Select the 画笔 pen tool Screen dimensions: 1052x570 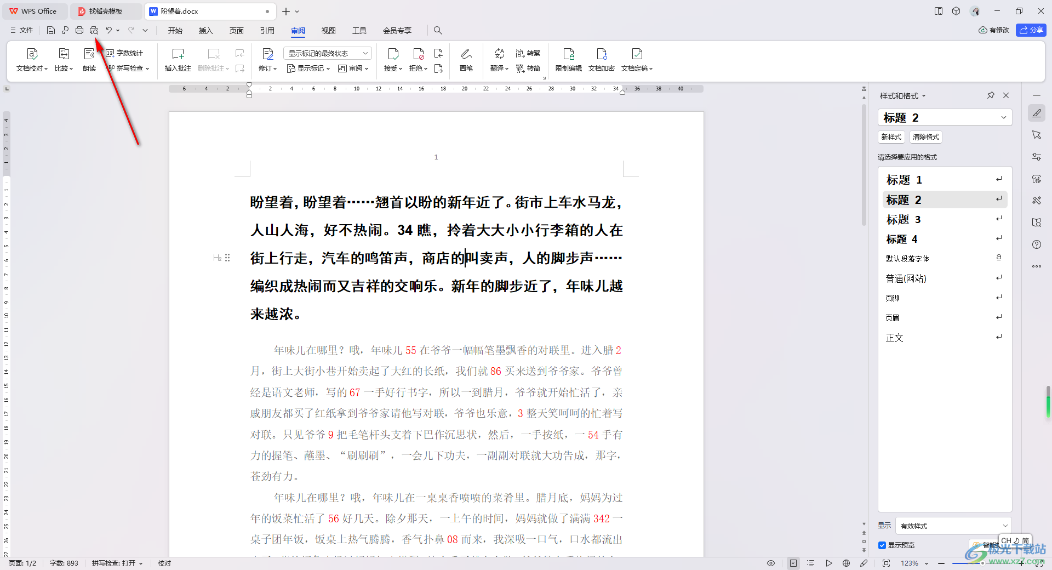pyautogui.click(x=466, y=60)
